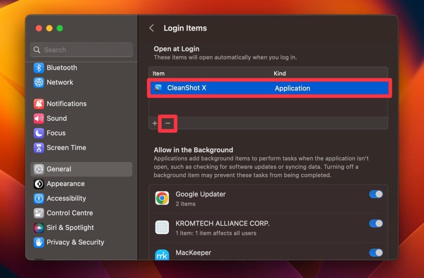Open Bluetooth settings

click(x=82, y=68)
